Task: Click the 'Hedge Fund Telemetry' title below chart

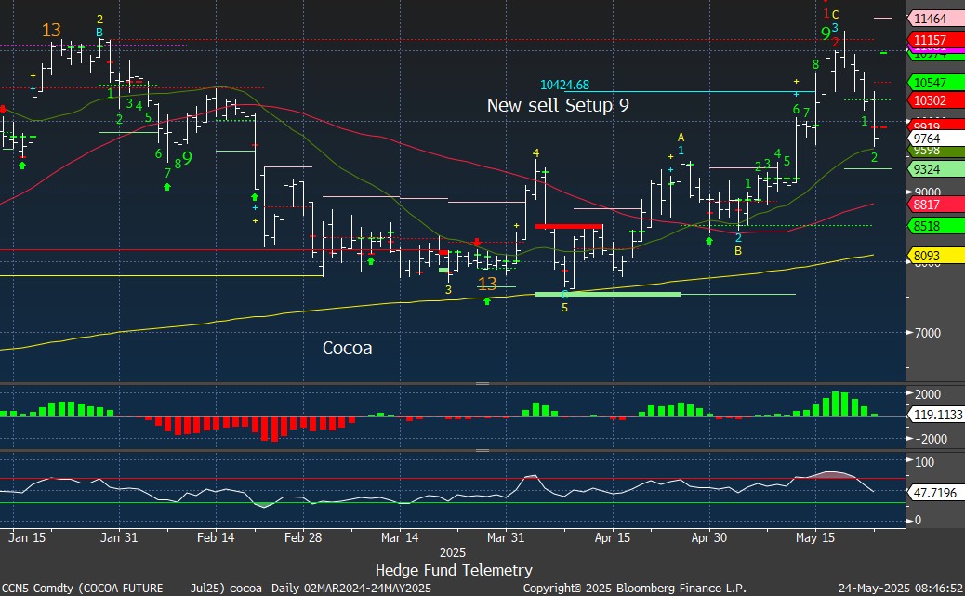Action: point(454,570)
